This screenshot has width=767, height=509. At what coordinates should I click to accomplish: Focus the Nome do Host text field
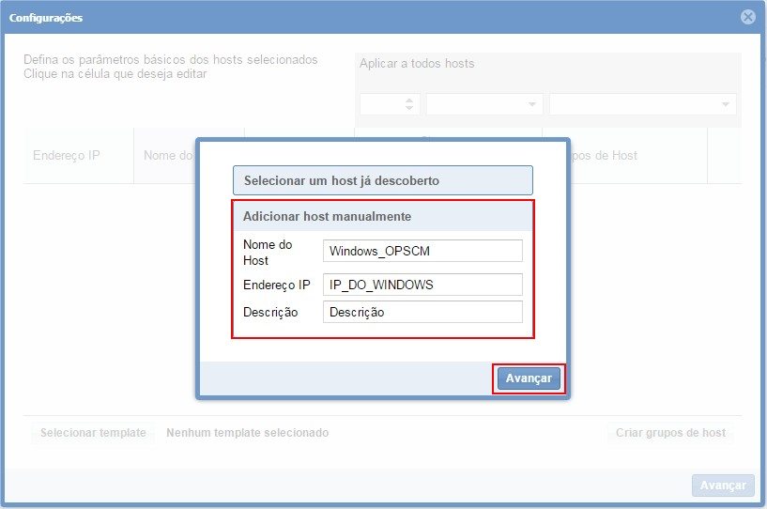422,251
